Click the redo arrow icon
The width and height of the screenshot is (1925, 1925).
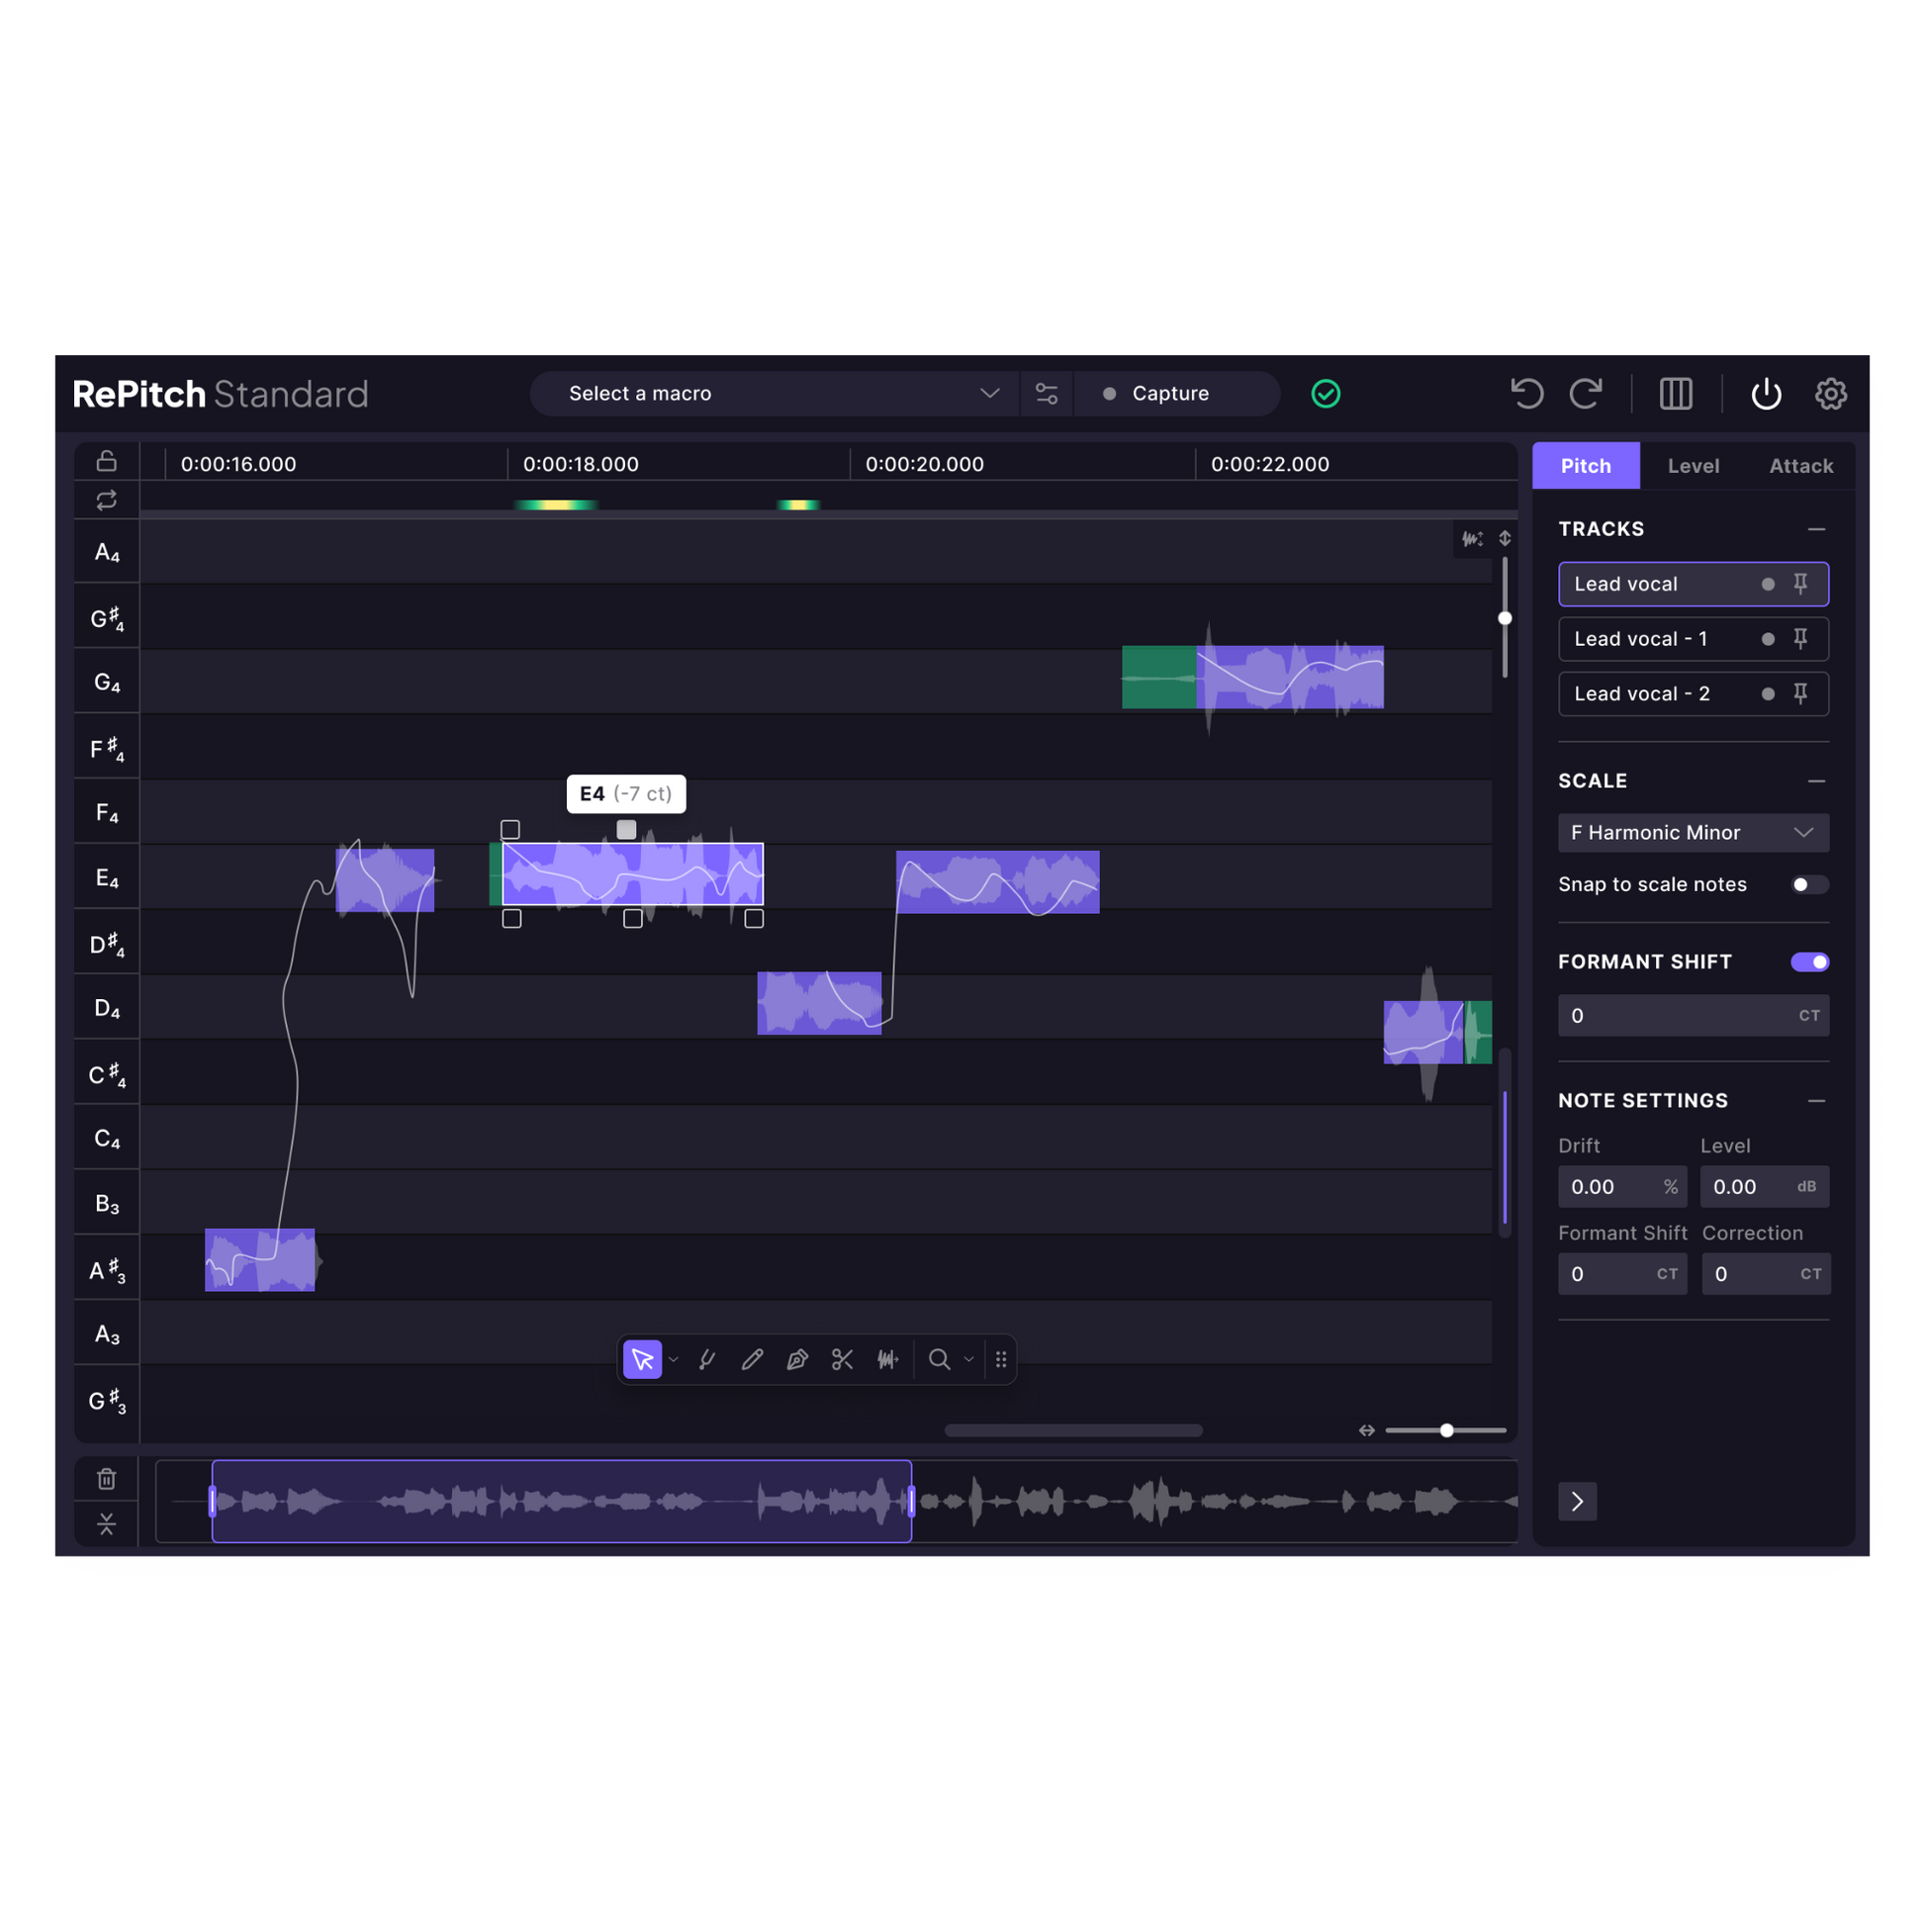pos(1586,394)
